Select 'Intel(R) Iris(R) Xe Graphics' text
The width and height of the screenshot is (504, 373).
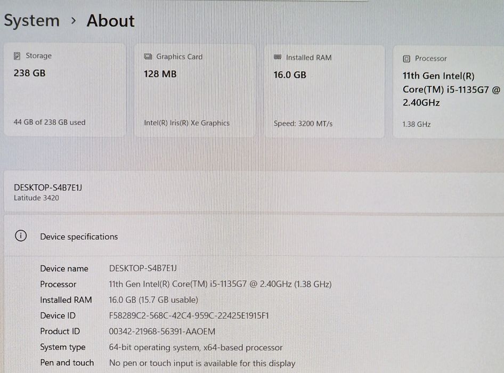[187, 123]
